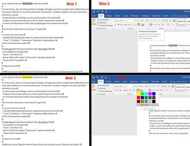Pick the magenta highlight swatch
Viewport: 190px width, 146px height.
pyautogui.click(x=150, y=94)
